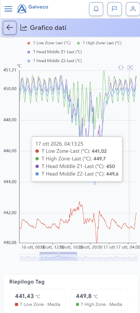Click the left handle of the range slider
The width and height of the screenshot is (140, 313).
pyautogui.click(x=40, y=258)
